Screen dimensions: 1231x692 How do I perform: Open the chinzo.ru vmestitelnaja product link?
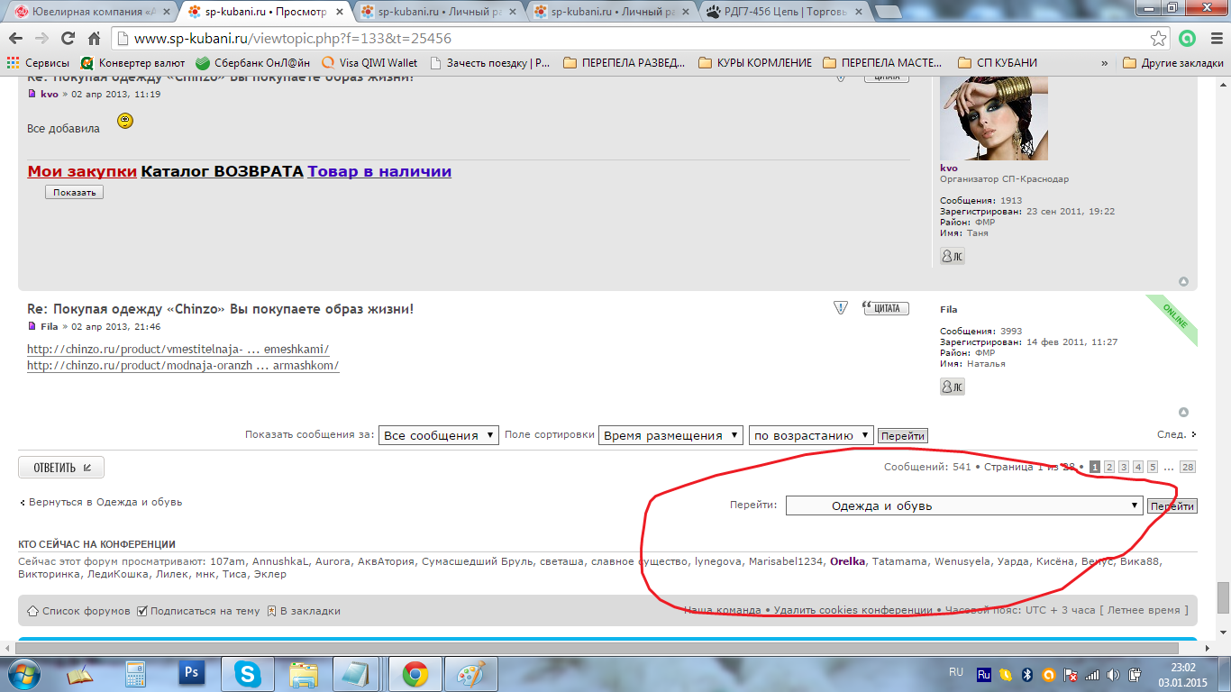tap(178, 350)
